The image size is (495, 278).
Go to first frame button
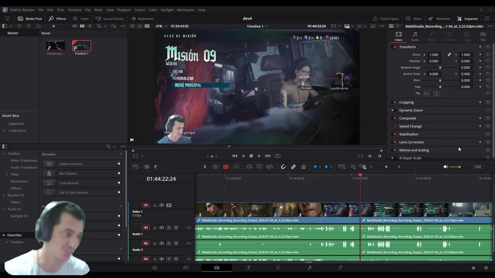(x=234, y=156)
